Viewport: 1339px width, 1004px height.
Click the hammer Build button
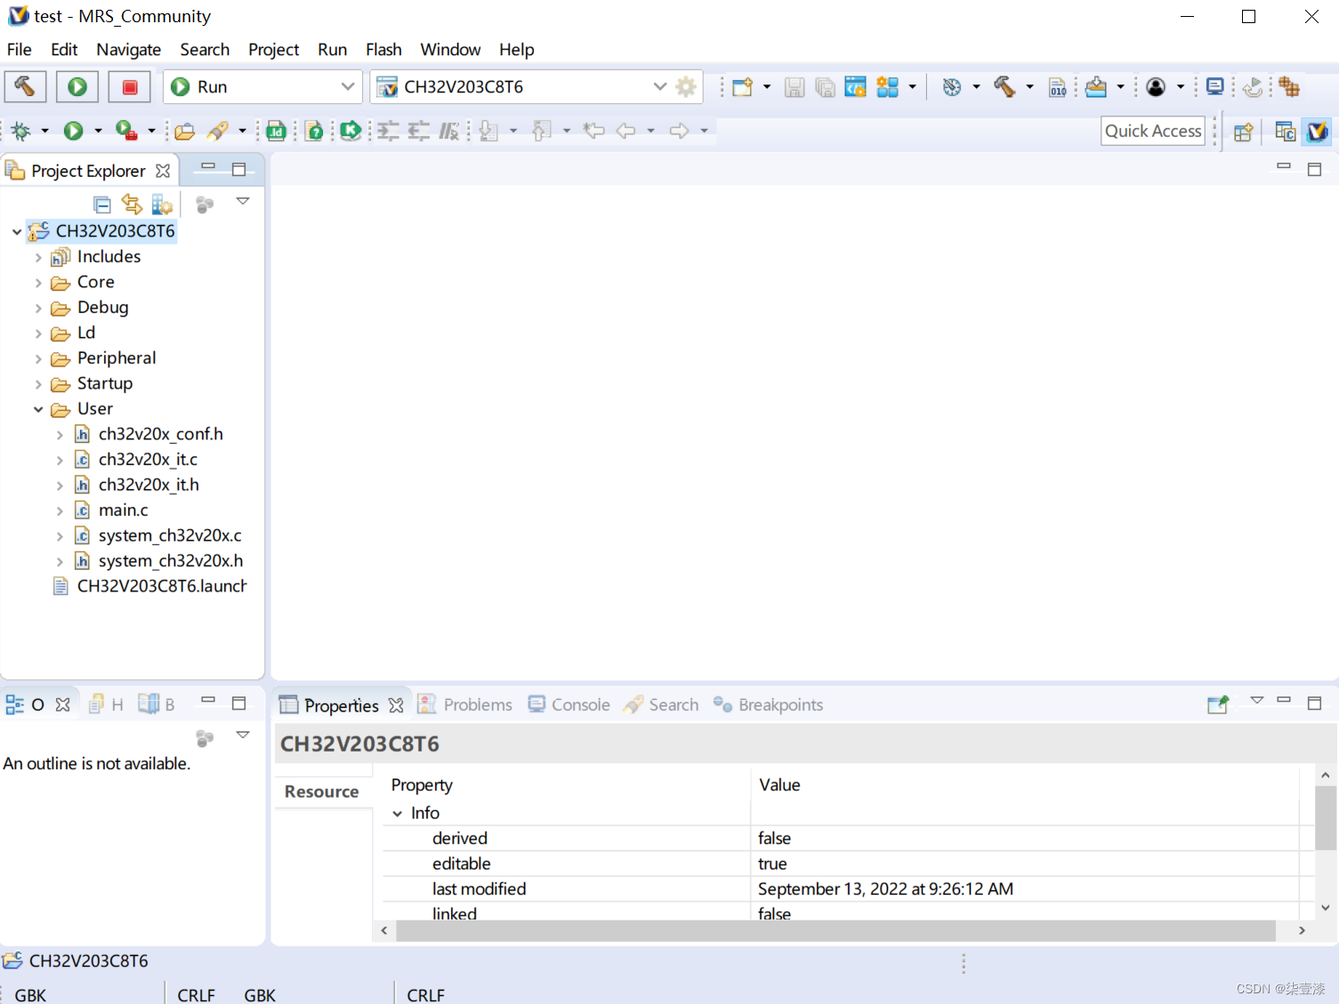(25, 86)
